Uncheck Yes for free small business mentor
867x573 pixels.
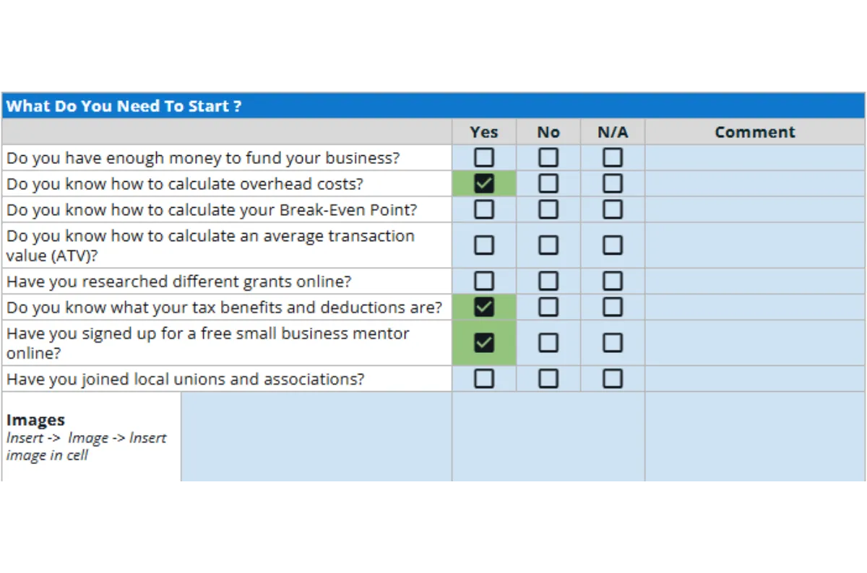[483, 342]
